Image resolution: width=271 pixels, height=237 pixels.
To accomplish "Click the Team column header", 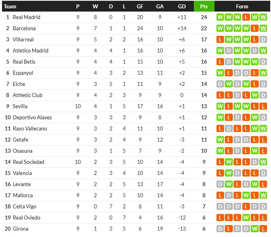I will [10, 6].
